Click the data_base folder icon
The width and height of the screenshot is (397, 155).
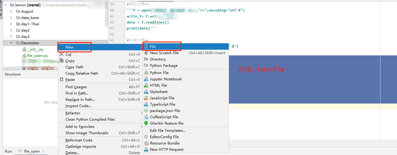pyautogui.click(x=18, y=18)
